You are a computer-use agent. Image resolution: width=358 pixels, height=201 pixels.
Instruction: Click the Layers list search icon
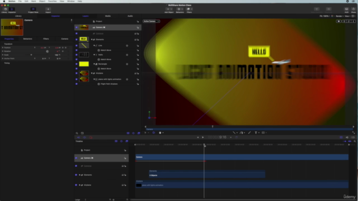77,133
